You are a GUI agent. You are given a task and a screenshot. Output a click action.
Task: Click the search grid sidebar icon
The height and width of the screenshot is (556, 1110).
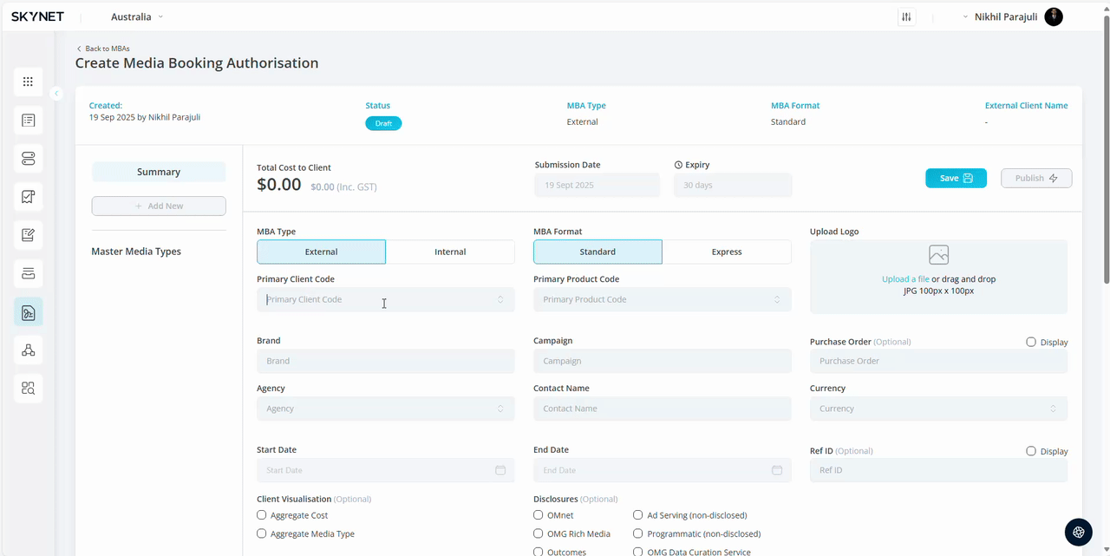click(x=28, y=389)
